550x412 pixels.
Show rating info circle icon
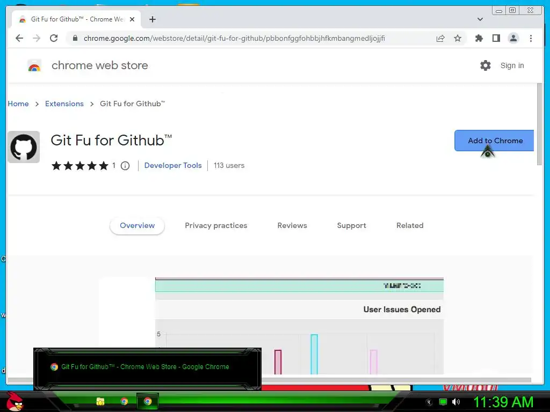click(125, 166)
